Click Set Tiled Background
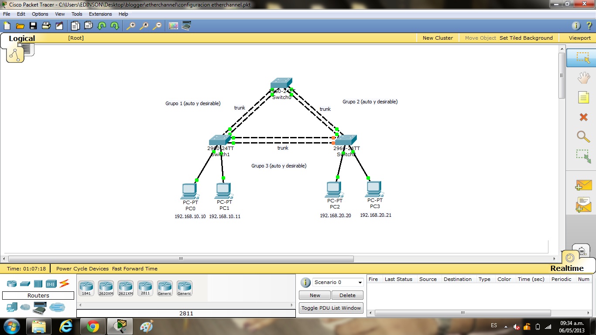The width and height of the screenshot is (596, 335). [x=526, y=38]
